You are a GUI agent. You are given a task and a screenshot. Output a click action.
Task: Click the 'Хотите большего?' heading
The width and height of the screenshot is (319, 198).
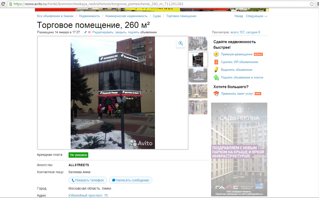point(231,87)
